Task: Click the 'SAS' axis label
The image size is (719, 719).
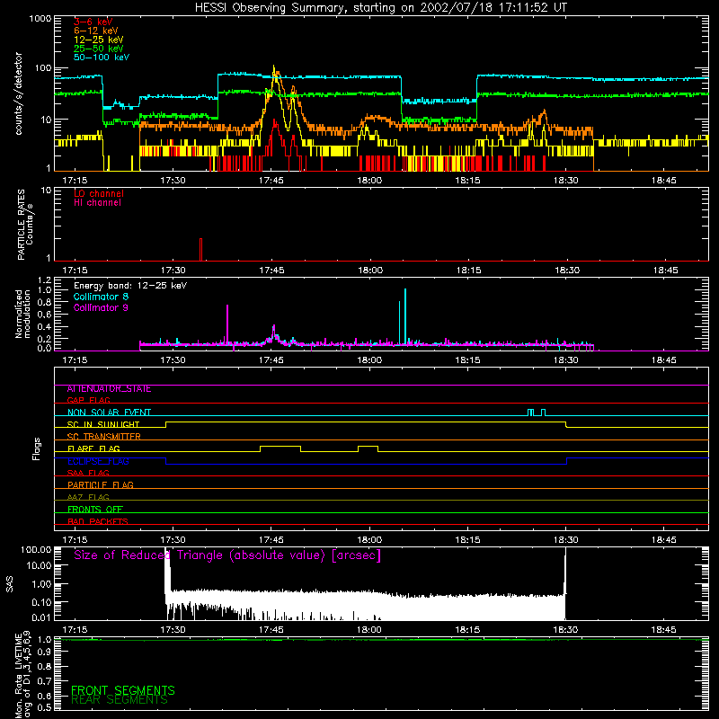Action: click(x=10, y=584)
